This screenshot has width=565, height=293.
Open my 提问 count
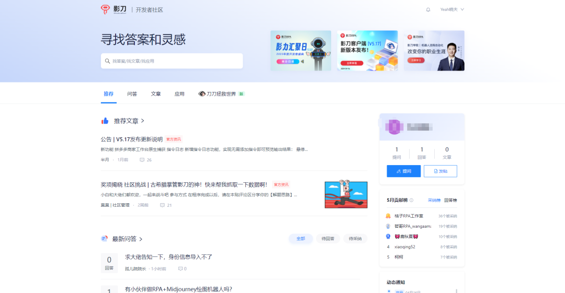pyautogui.click(x=397, y=153)
